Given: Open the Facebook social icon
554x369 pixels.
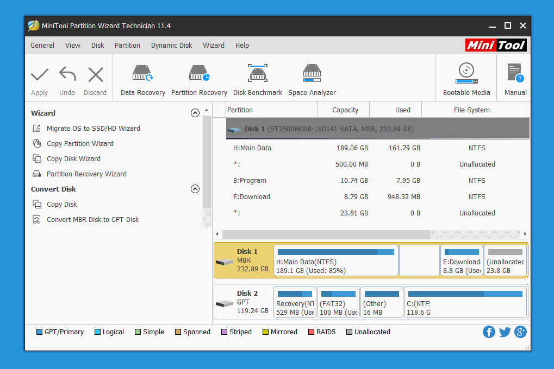Looking at the screenshot, I should coord(489,332).
